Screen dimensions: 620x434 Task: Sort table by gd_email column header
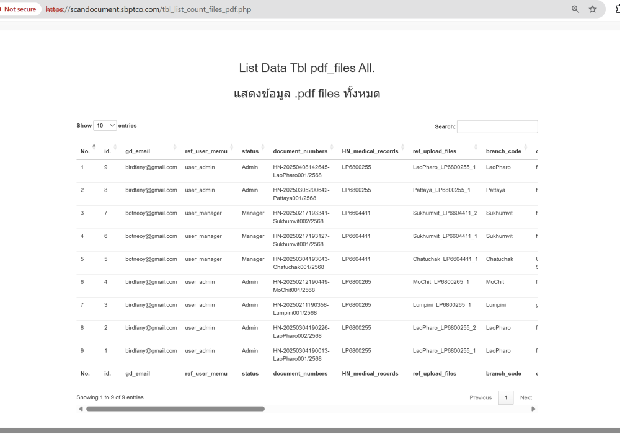[x=138, y=151]
